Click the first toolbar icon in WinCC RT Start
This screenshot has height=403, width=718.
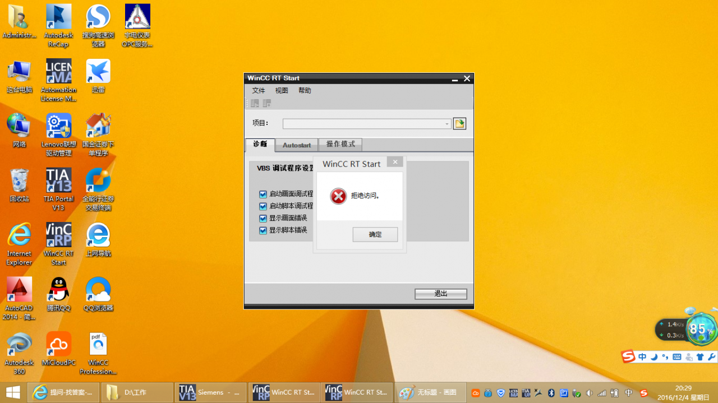255,103
